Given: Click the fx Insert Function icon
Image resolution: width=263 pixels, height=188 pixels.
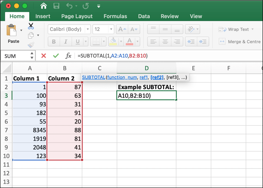Looking at the screenshot, I should tap(68, 56).
